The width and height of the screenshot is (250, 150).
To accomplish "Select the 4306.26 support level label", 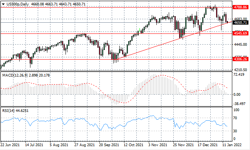I will [240, 59].
